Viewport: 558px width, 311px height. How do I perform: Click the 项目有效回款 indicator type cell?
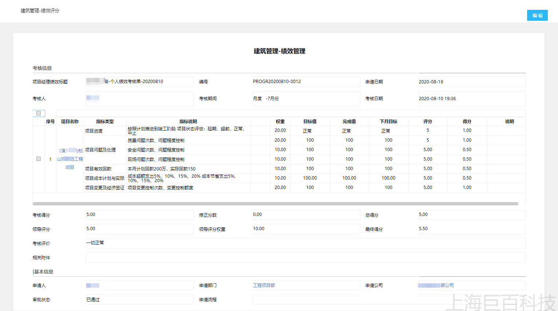[105, 169]
